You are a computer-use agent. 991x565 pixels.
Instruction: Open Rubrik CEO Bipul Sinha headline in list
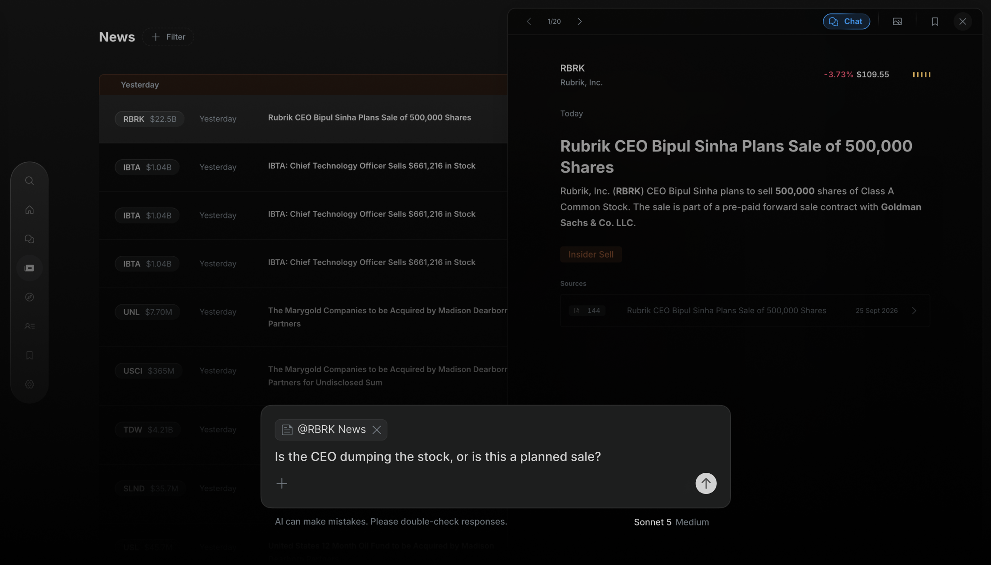(x=369, y=118)
